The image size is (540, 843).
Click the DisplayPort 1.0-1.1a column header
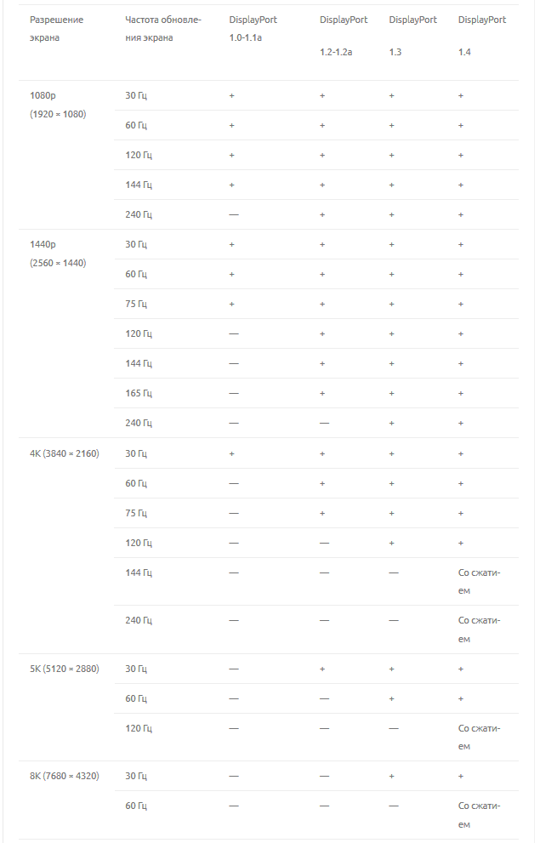click(x=253, y=28)
